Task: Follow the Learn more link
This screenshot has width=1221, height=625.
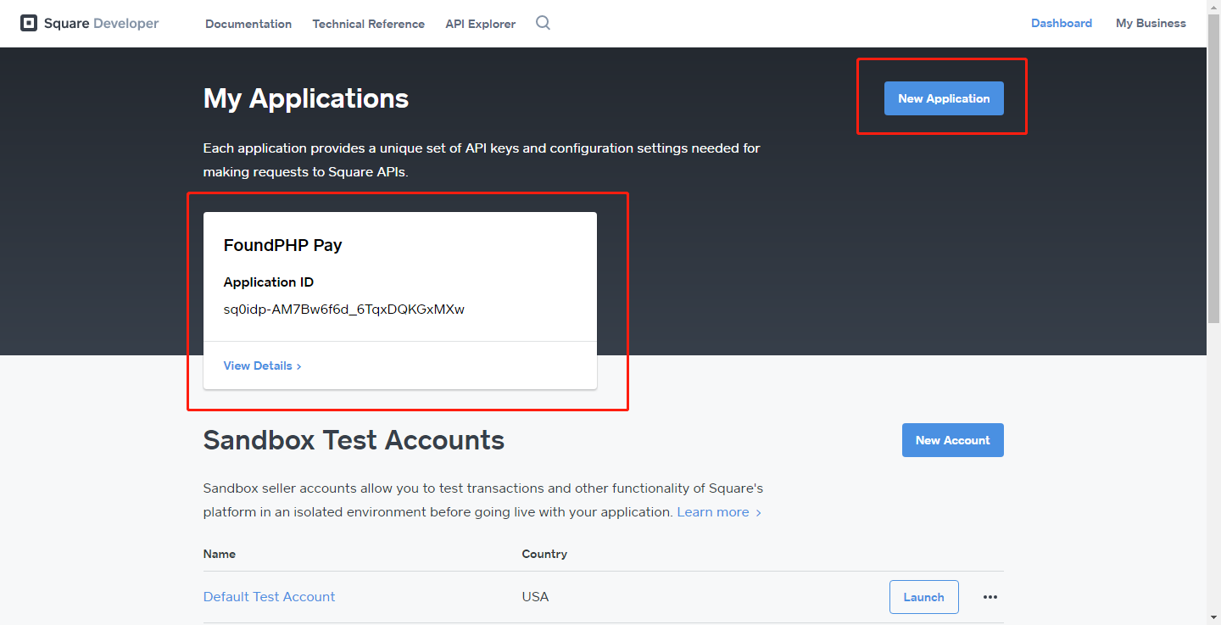Action: 719,512
